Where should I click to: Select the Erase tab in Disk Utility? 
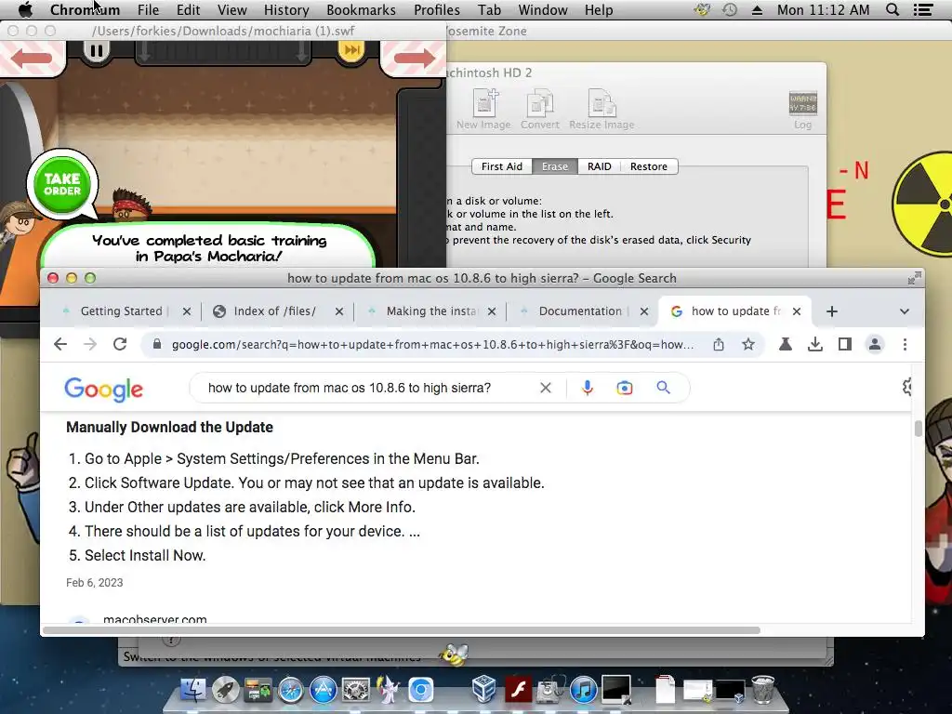[x=555, y=166]
